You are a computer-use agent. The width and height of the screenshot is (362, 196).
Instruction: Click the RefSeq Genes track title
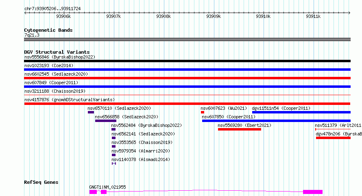pos(41,182)
